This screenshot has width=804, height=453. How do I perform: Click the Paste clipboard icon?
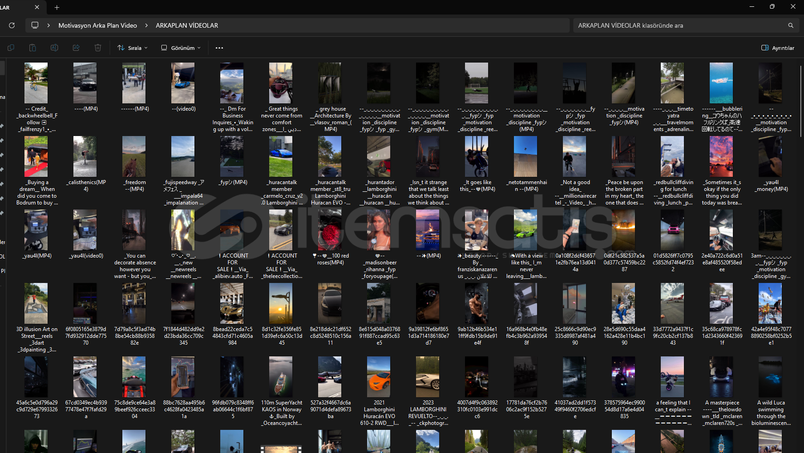click(x=33, y=48)
